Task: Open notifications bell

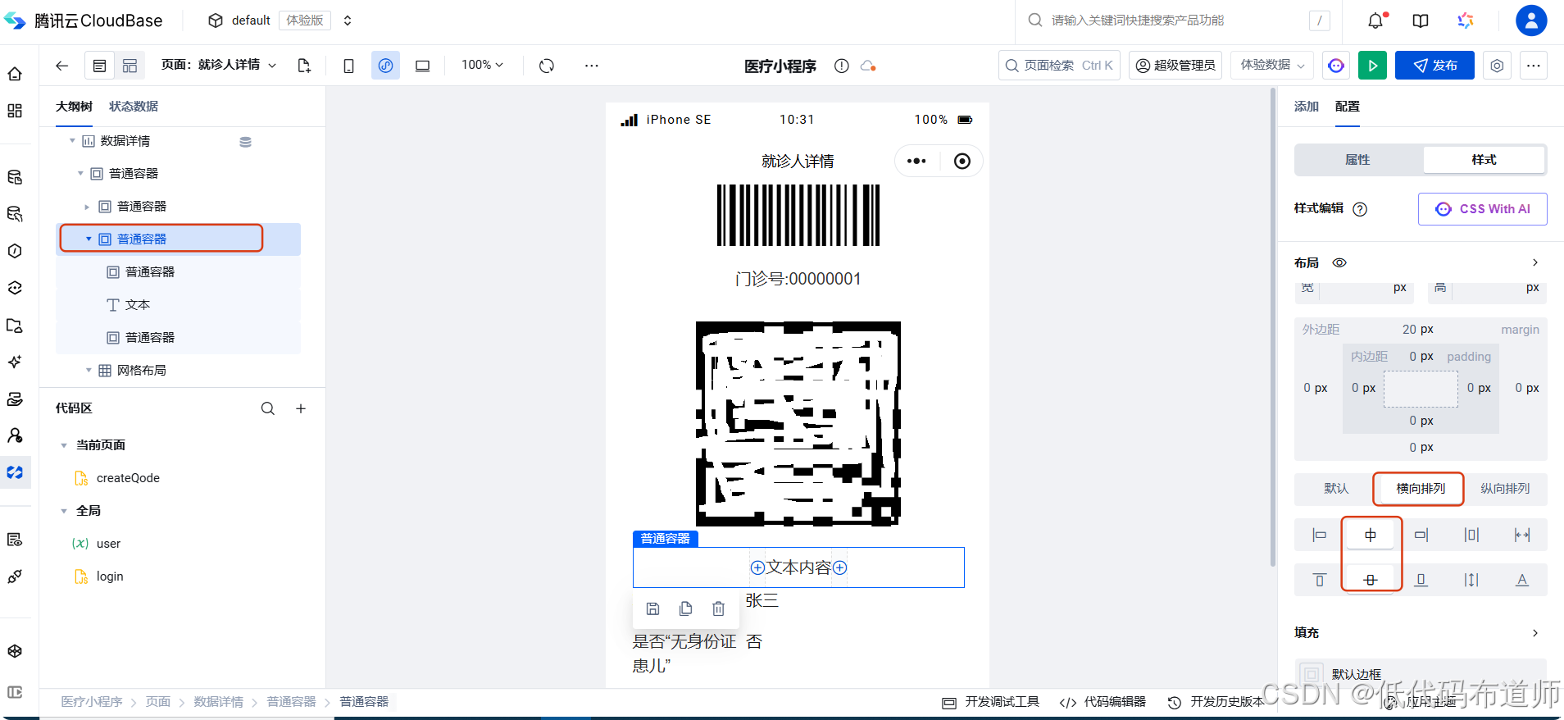Action: coord(1375,21)
